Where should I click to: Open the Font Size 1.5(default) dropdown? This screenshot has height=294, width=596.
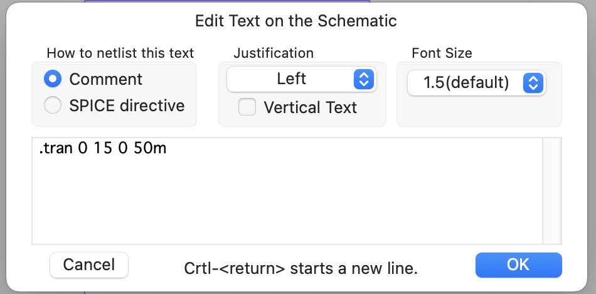point(467,82)
